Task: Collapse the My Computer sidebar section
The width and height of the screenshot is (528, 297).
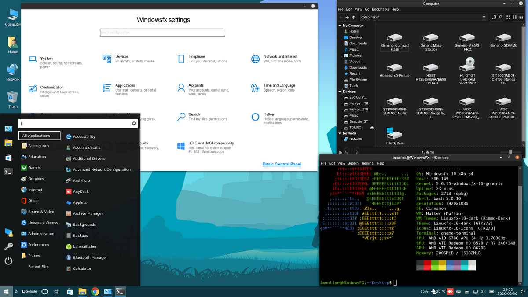Action: point(340,26)
